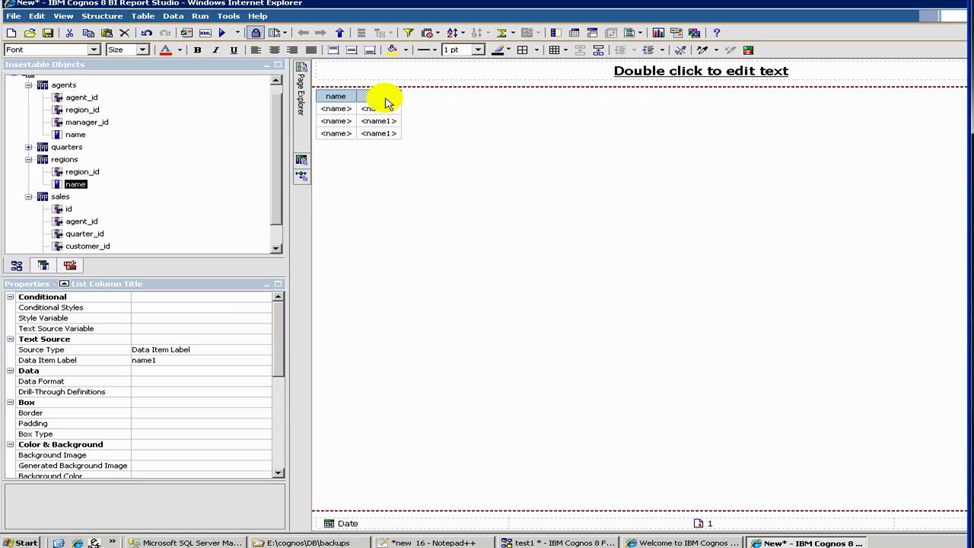This screenshot has height=548, width=974.
Task: Click the Sort icon in the toolbar
Action: tap(452, 33)
